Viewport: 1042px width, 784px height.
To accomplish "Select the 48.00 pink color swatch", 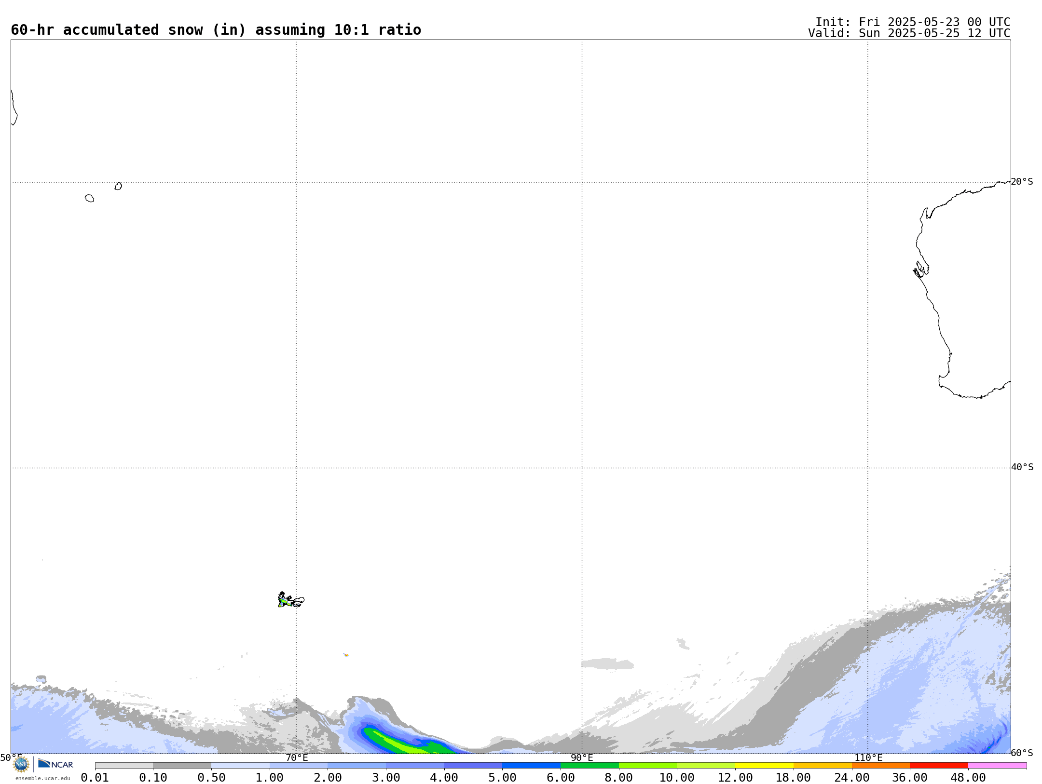I will click(x=997, y=766).
